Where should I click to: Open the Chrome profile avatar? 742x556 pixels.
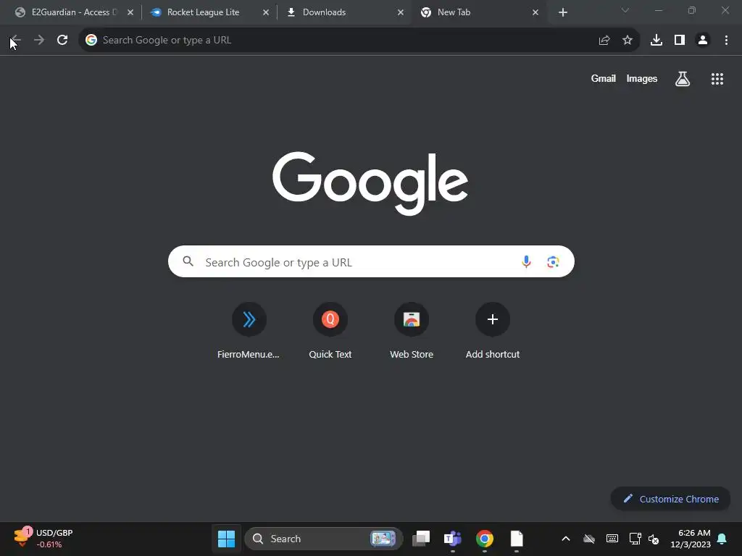coord(703,41)
